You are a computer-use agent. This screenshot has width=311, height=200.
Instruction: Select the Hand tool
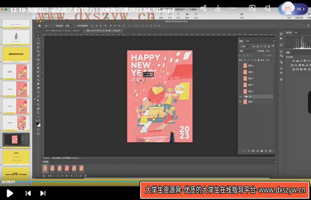tap(38, 108)
